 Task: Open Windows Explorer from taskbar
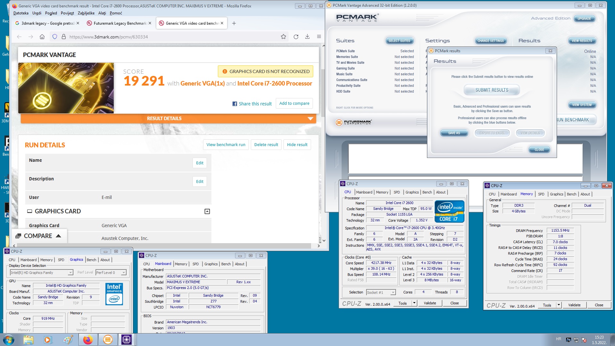(x=28, y=340)
